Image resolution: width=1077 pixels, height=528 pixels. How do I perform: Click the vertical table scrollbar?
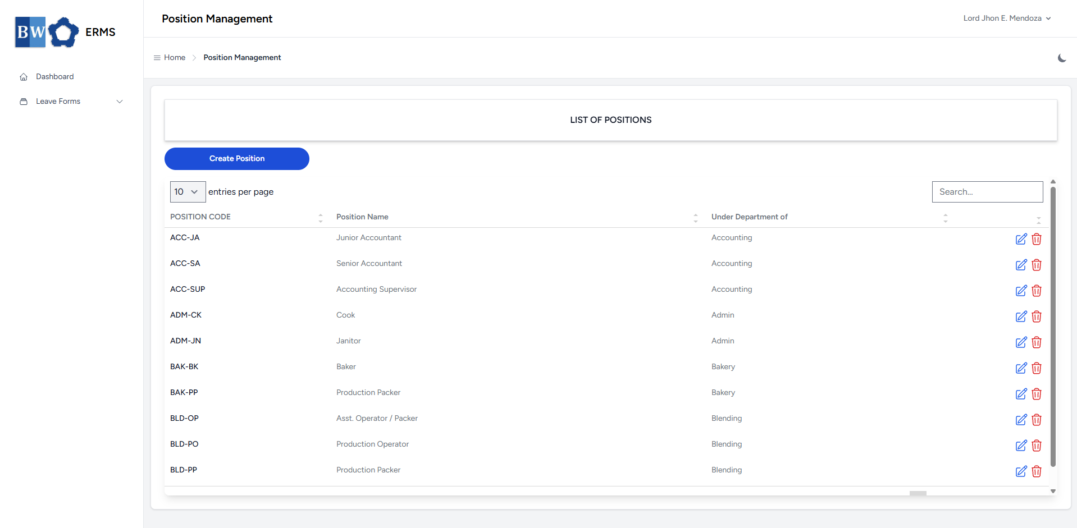[x=1053, y=327]
